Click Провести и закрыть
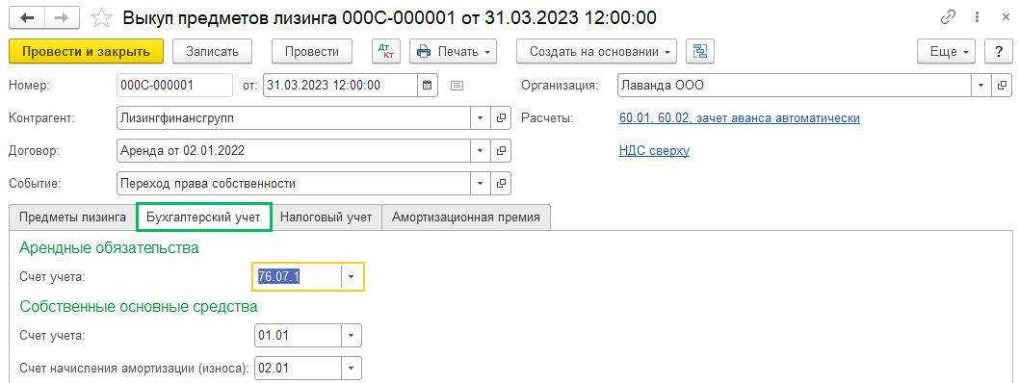Screen dimensions: 1019x383 86,51
